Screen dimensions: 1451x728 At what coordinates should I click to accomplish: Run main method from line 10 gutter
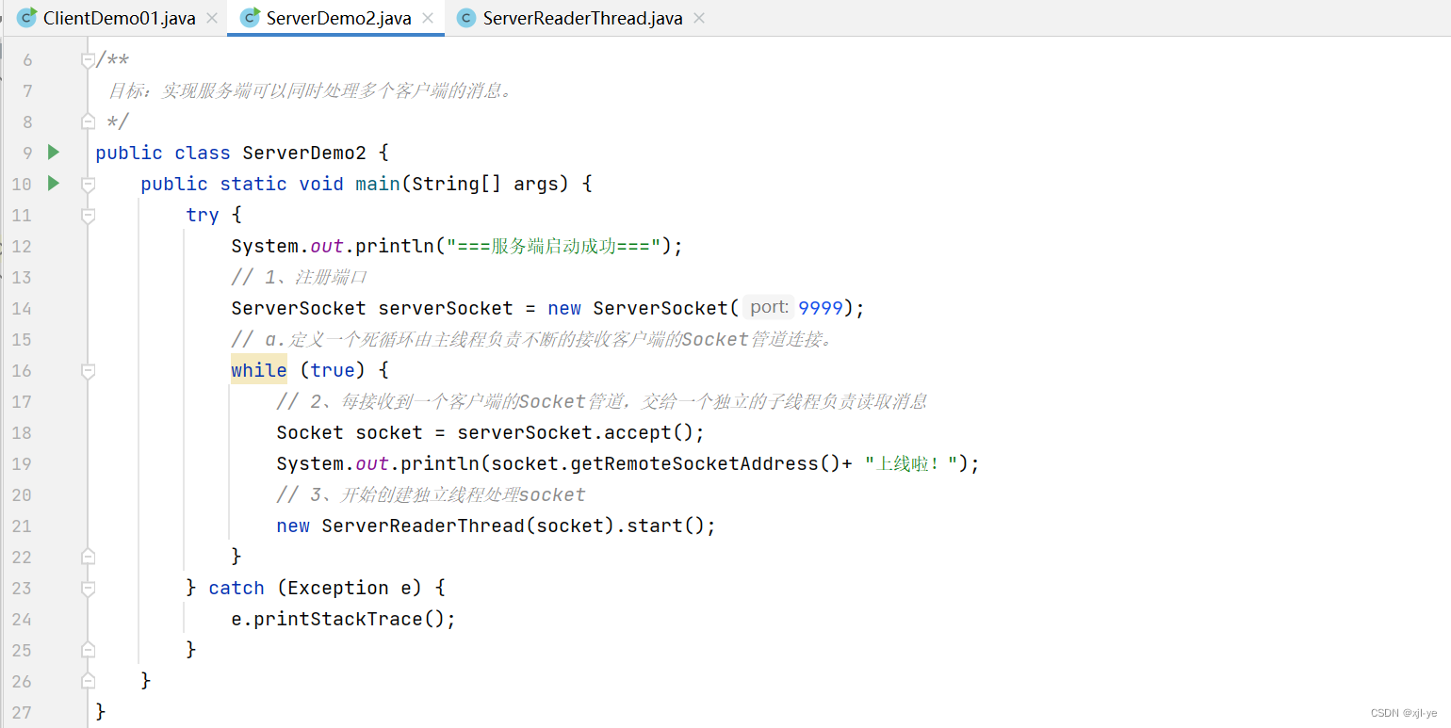54,183
